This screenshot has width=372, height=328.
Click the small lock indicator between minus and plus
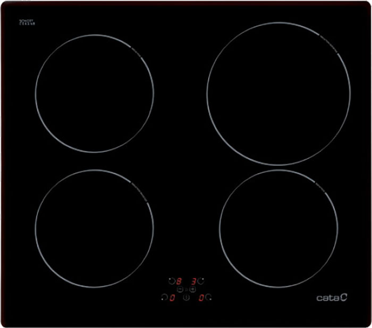point(186,290)
